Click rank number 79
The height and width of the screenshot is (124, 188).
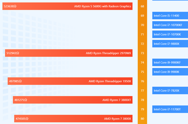coord(142,109)
